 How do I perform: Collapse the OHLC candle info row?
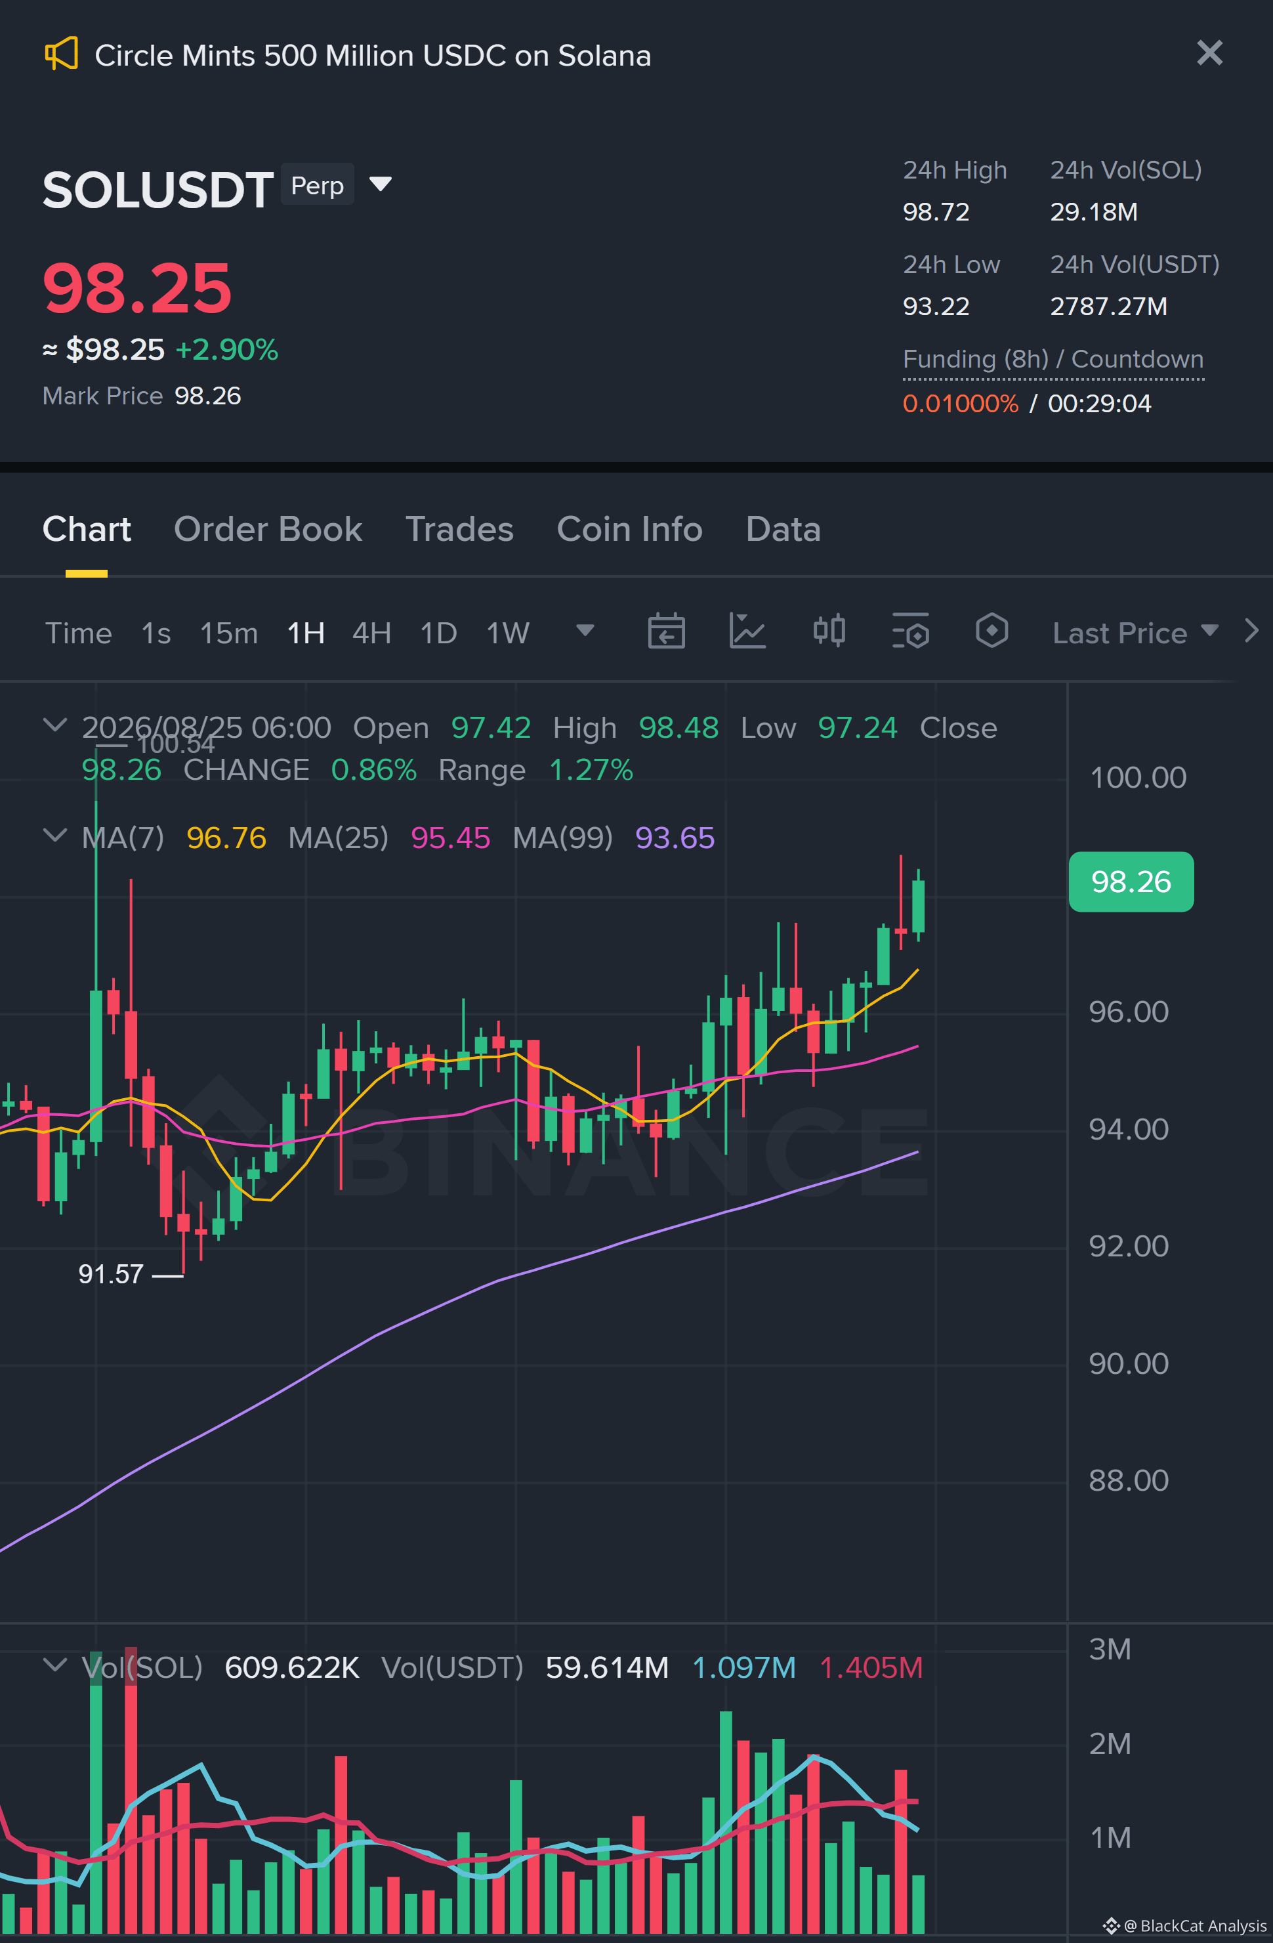(x=54, y=725)
